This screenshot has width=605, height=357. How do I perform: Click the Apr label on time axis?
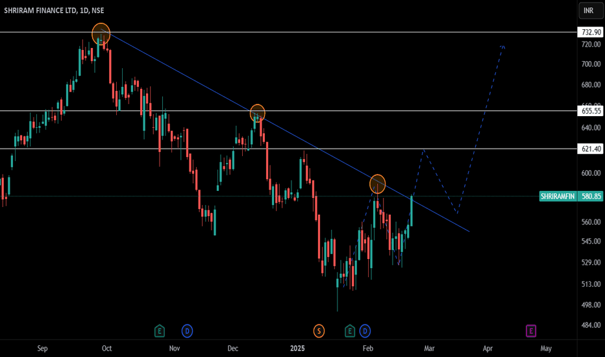[x=488, y=349]
